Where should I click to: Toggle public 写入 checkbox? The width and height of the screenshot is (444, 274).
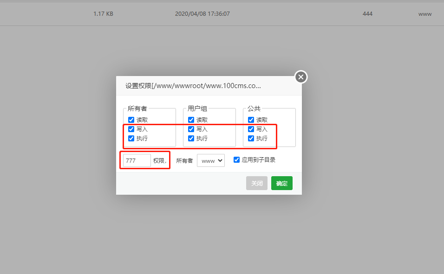[x=251, y=129]
